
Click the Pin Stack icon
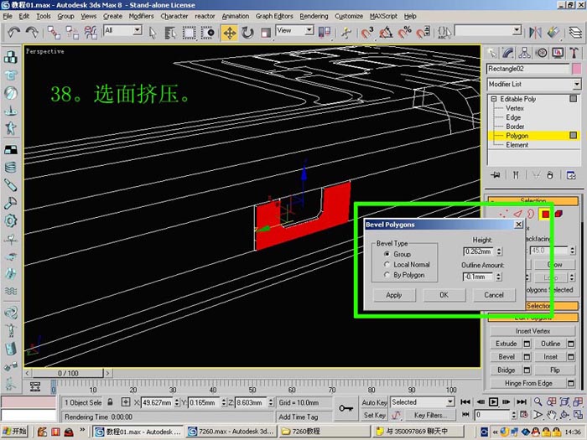pyautogui.click(x=496, y=175)
